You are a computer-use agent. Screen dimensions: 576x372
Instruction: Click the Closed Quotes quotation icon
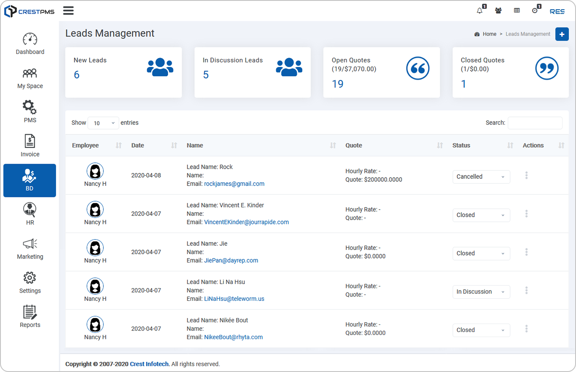coord(547,68)
